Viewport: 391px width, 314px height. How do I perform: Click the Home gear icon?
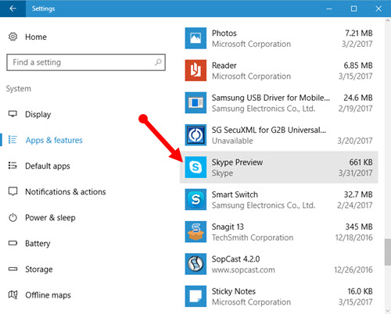(x=13, y=37)
